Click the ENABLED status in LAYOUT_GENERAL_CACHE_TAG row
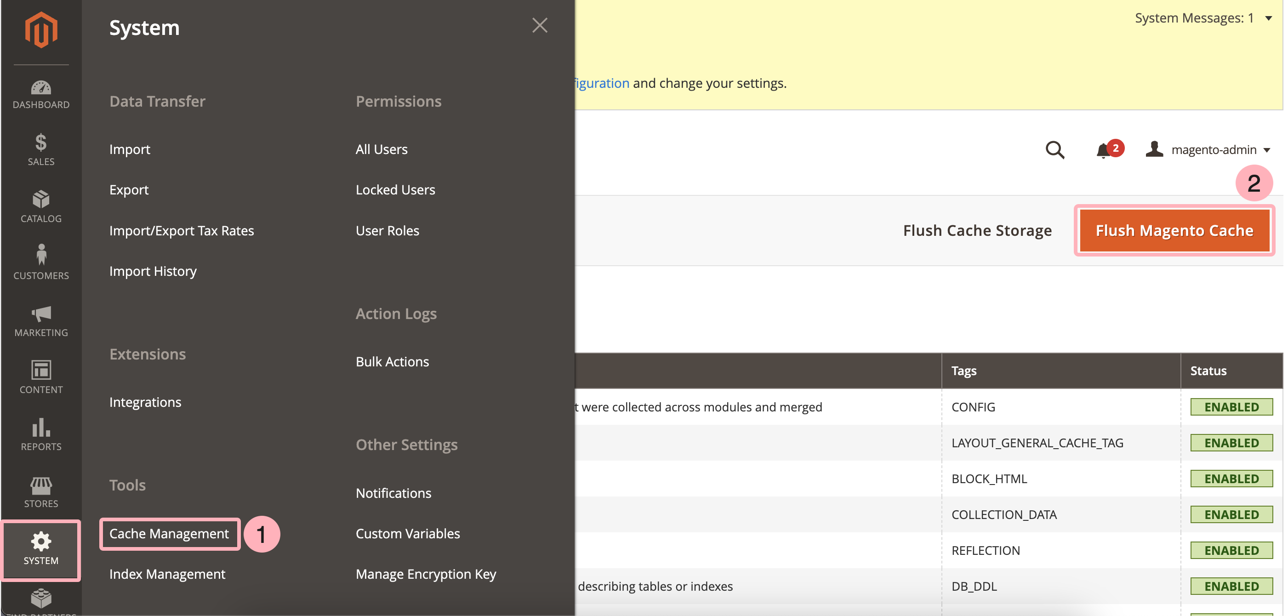 (1231, 443)
